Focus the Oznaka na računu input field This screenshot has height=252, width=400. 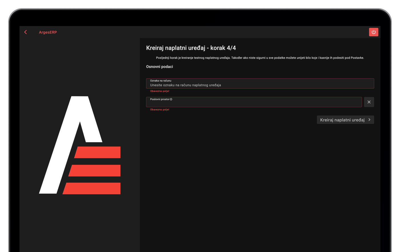point(260,84)
